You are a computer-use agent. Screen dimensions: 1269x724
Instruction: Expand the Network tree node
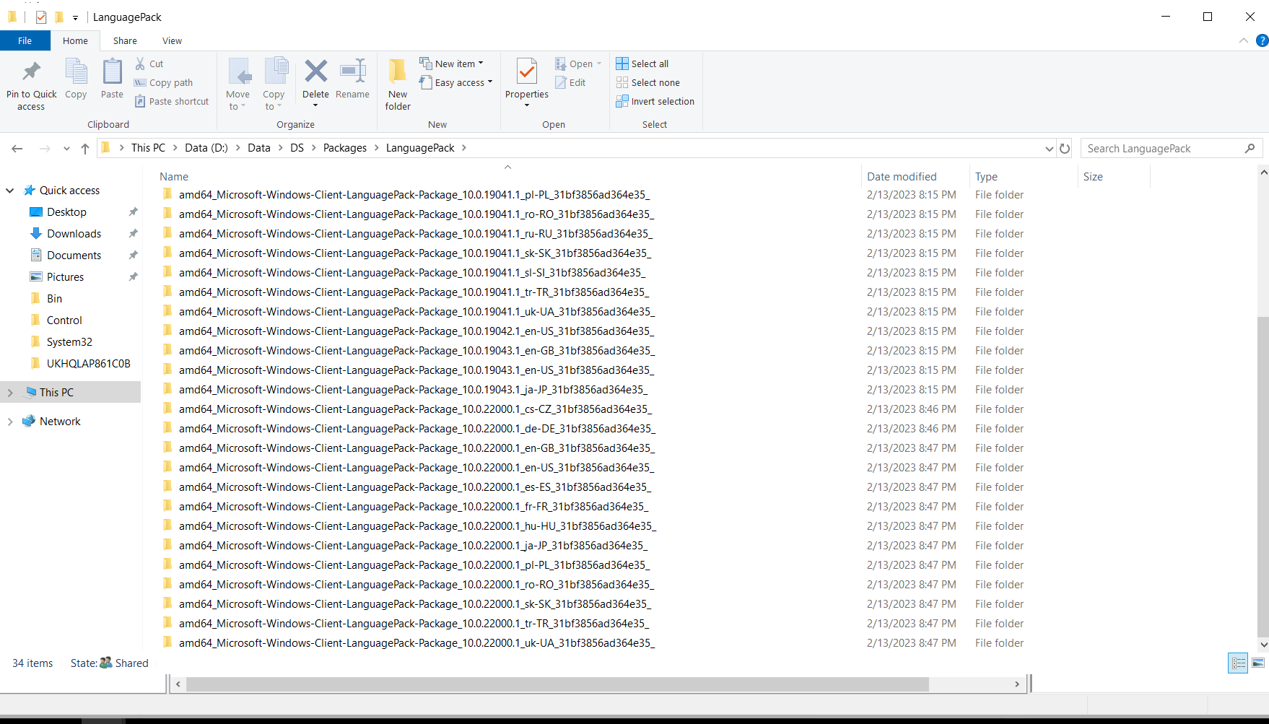coord(10,422)
